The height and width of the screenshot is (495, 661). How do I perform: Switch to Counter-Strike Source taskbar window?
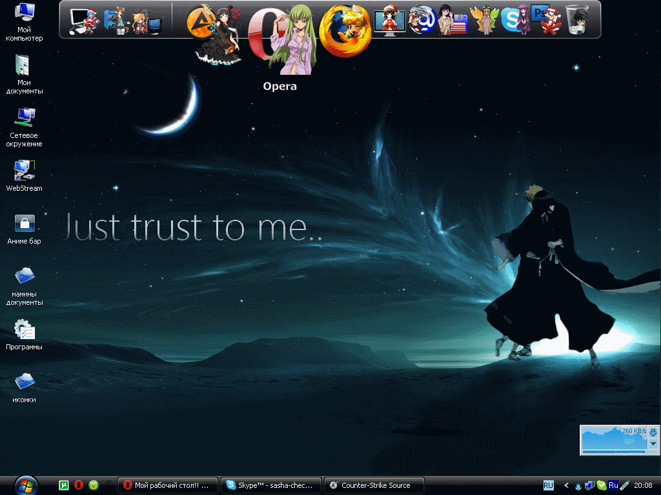click(374, 485)
